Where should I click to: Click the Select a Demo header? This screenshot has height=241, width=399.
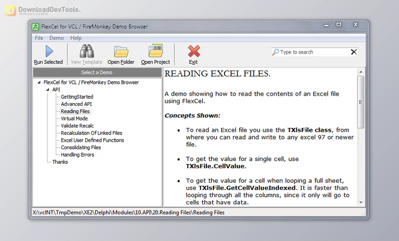97,73
